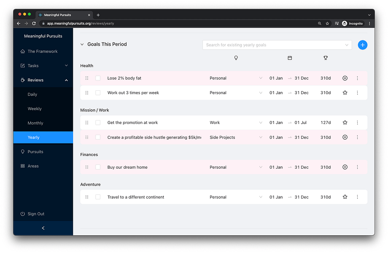Screen dimensions: 388x253
Task: Click drag handle for Get the promotion at work
Action: (x=86, y=123)
